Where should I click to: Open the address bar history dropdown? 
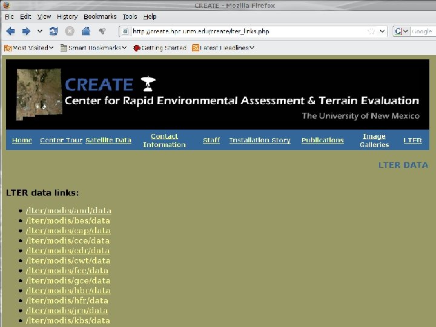click(x=383, y=31)
